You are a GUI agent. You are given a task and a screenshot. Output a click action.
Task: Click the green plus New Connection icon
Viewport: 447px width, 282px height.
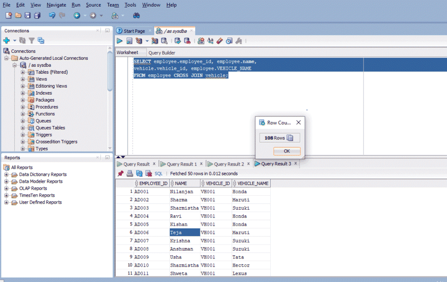7,41
